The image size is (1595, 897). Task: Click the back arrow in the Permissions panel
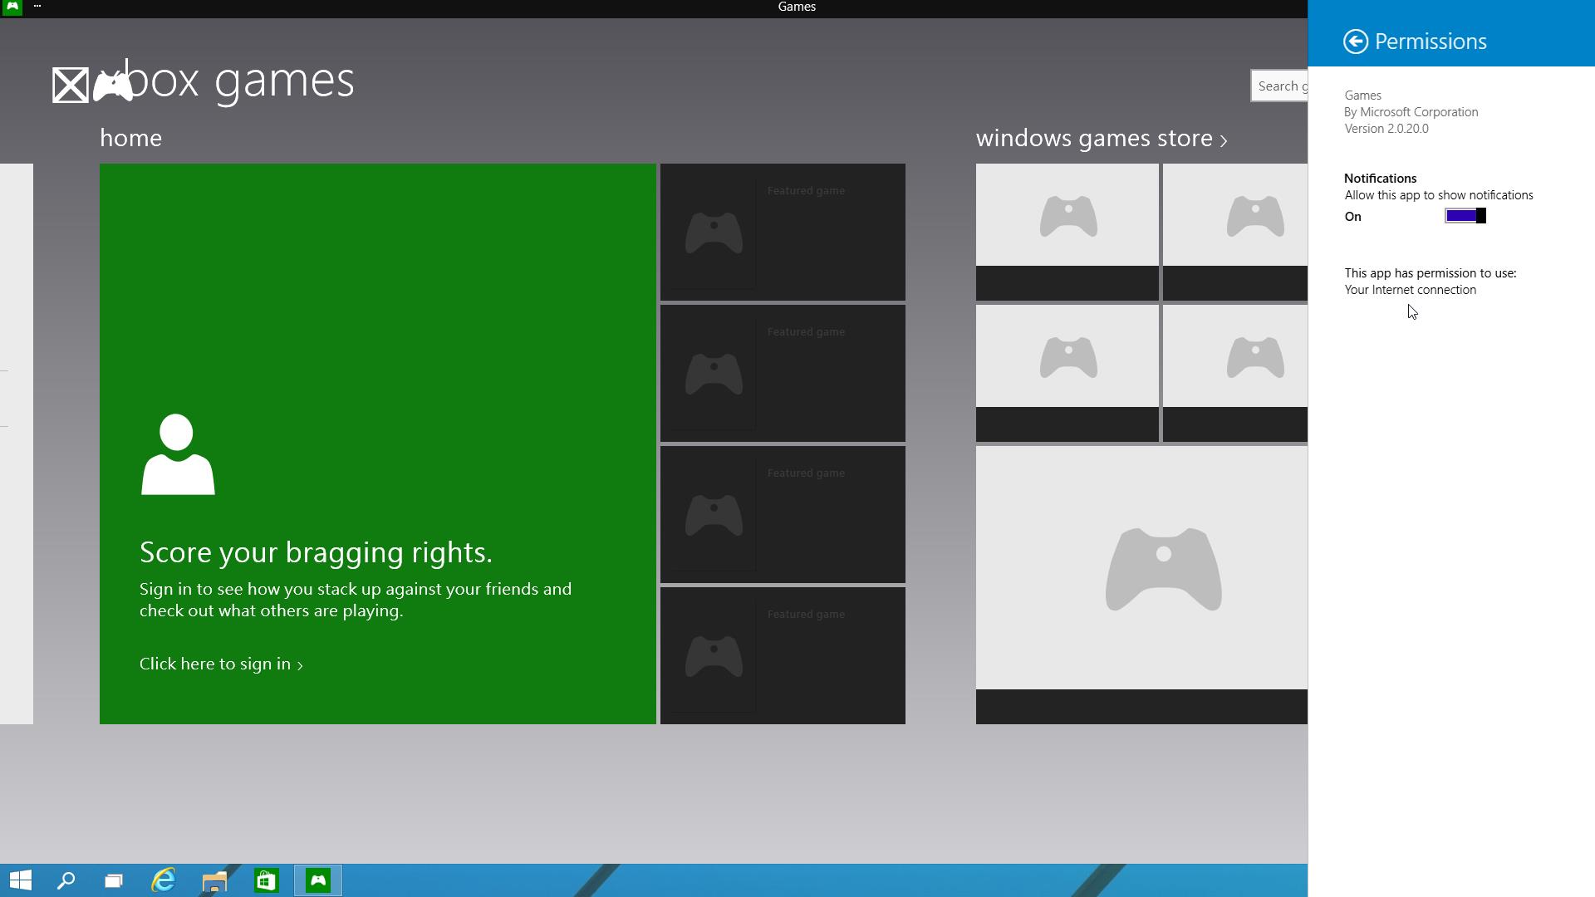(1356, 42)
